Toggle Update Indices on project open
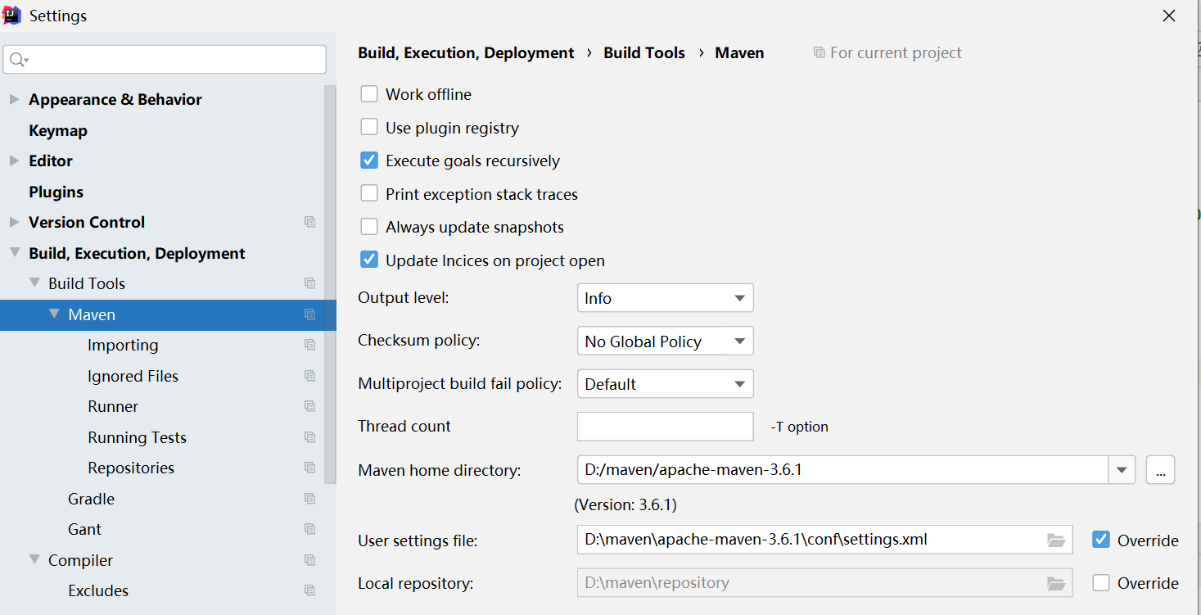1201x615 pixels. click(x=369, y=260)
